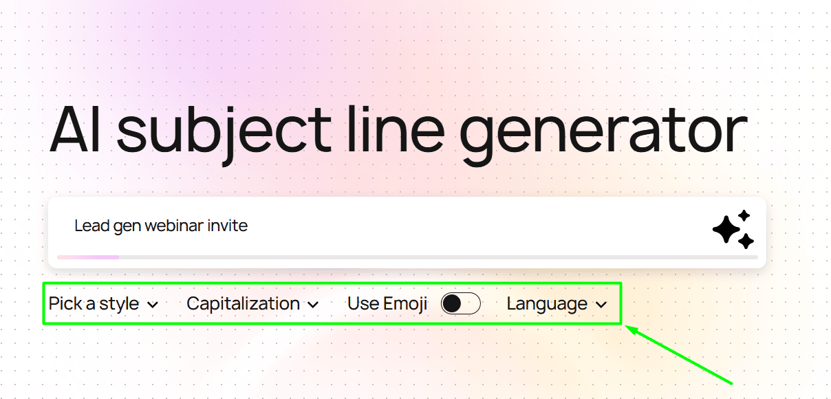Click the Language chevron icon
This screenshot has height=399, width=831.
[x=601, y=303]
